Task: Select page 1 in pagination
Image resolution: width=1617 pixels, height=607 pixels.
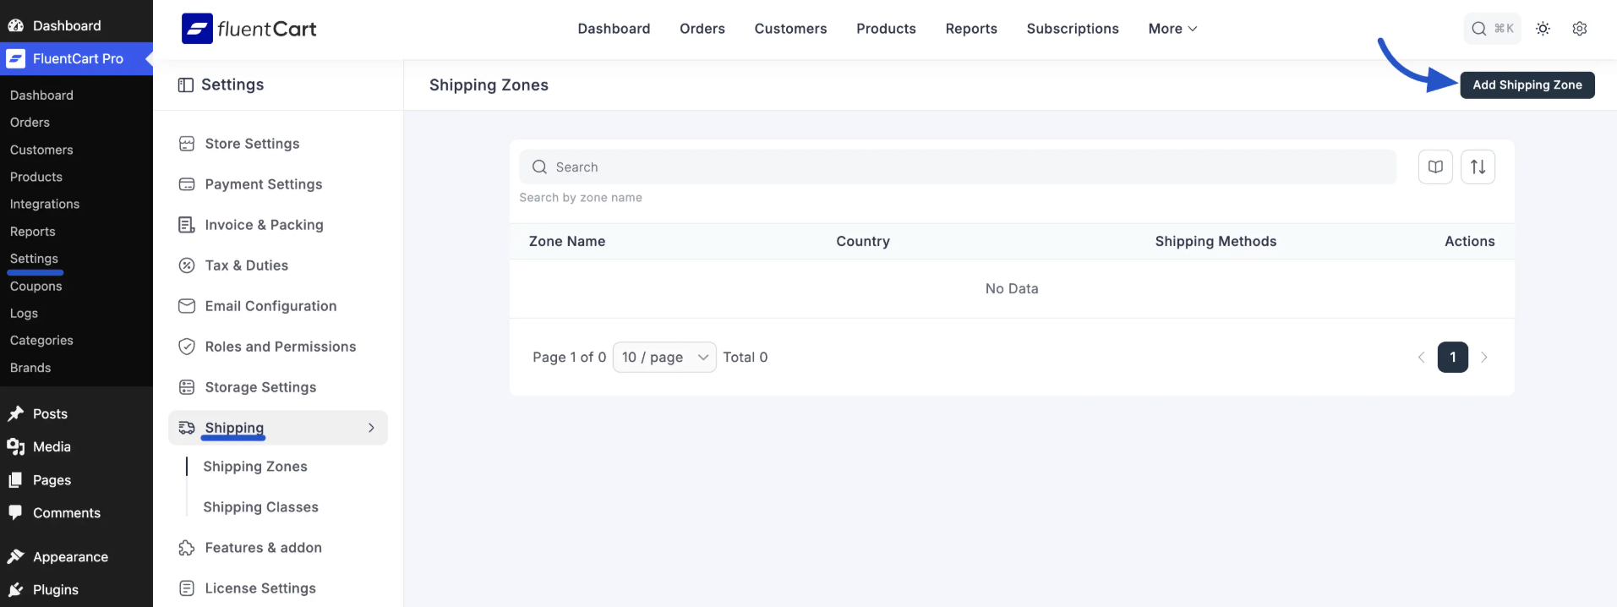Action: click(1452, 358)
